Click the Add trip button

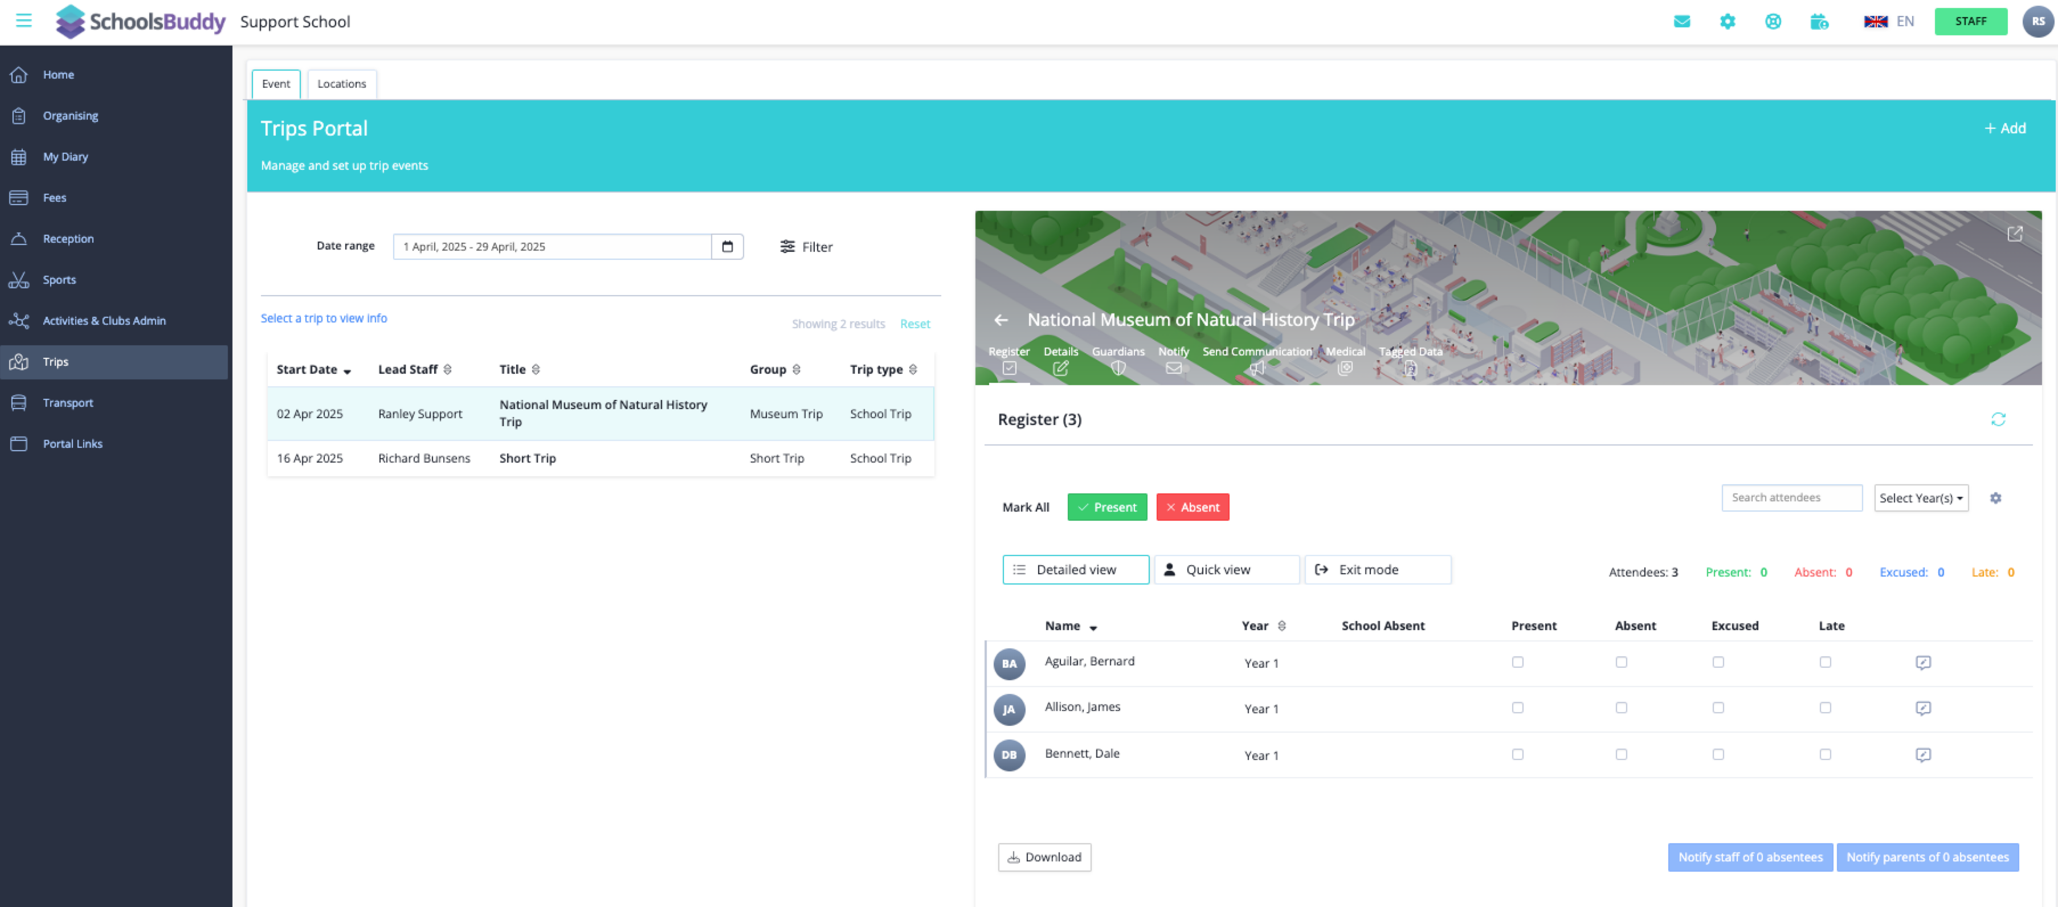coord(2005,128)
